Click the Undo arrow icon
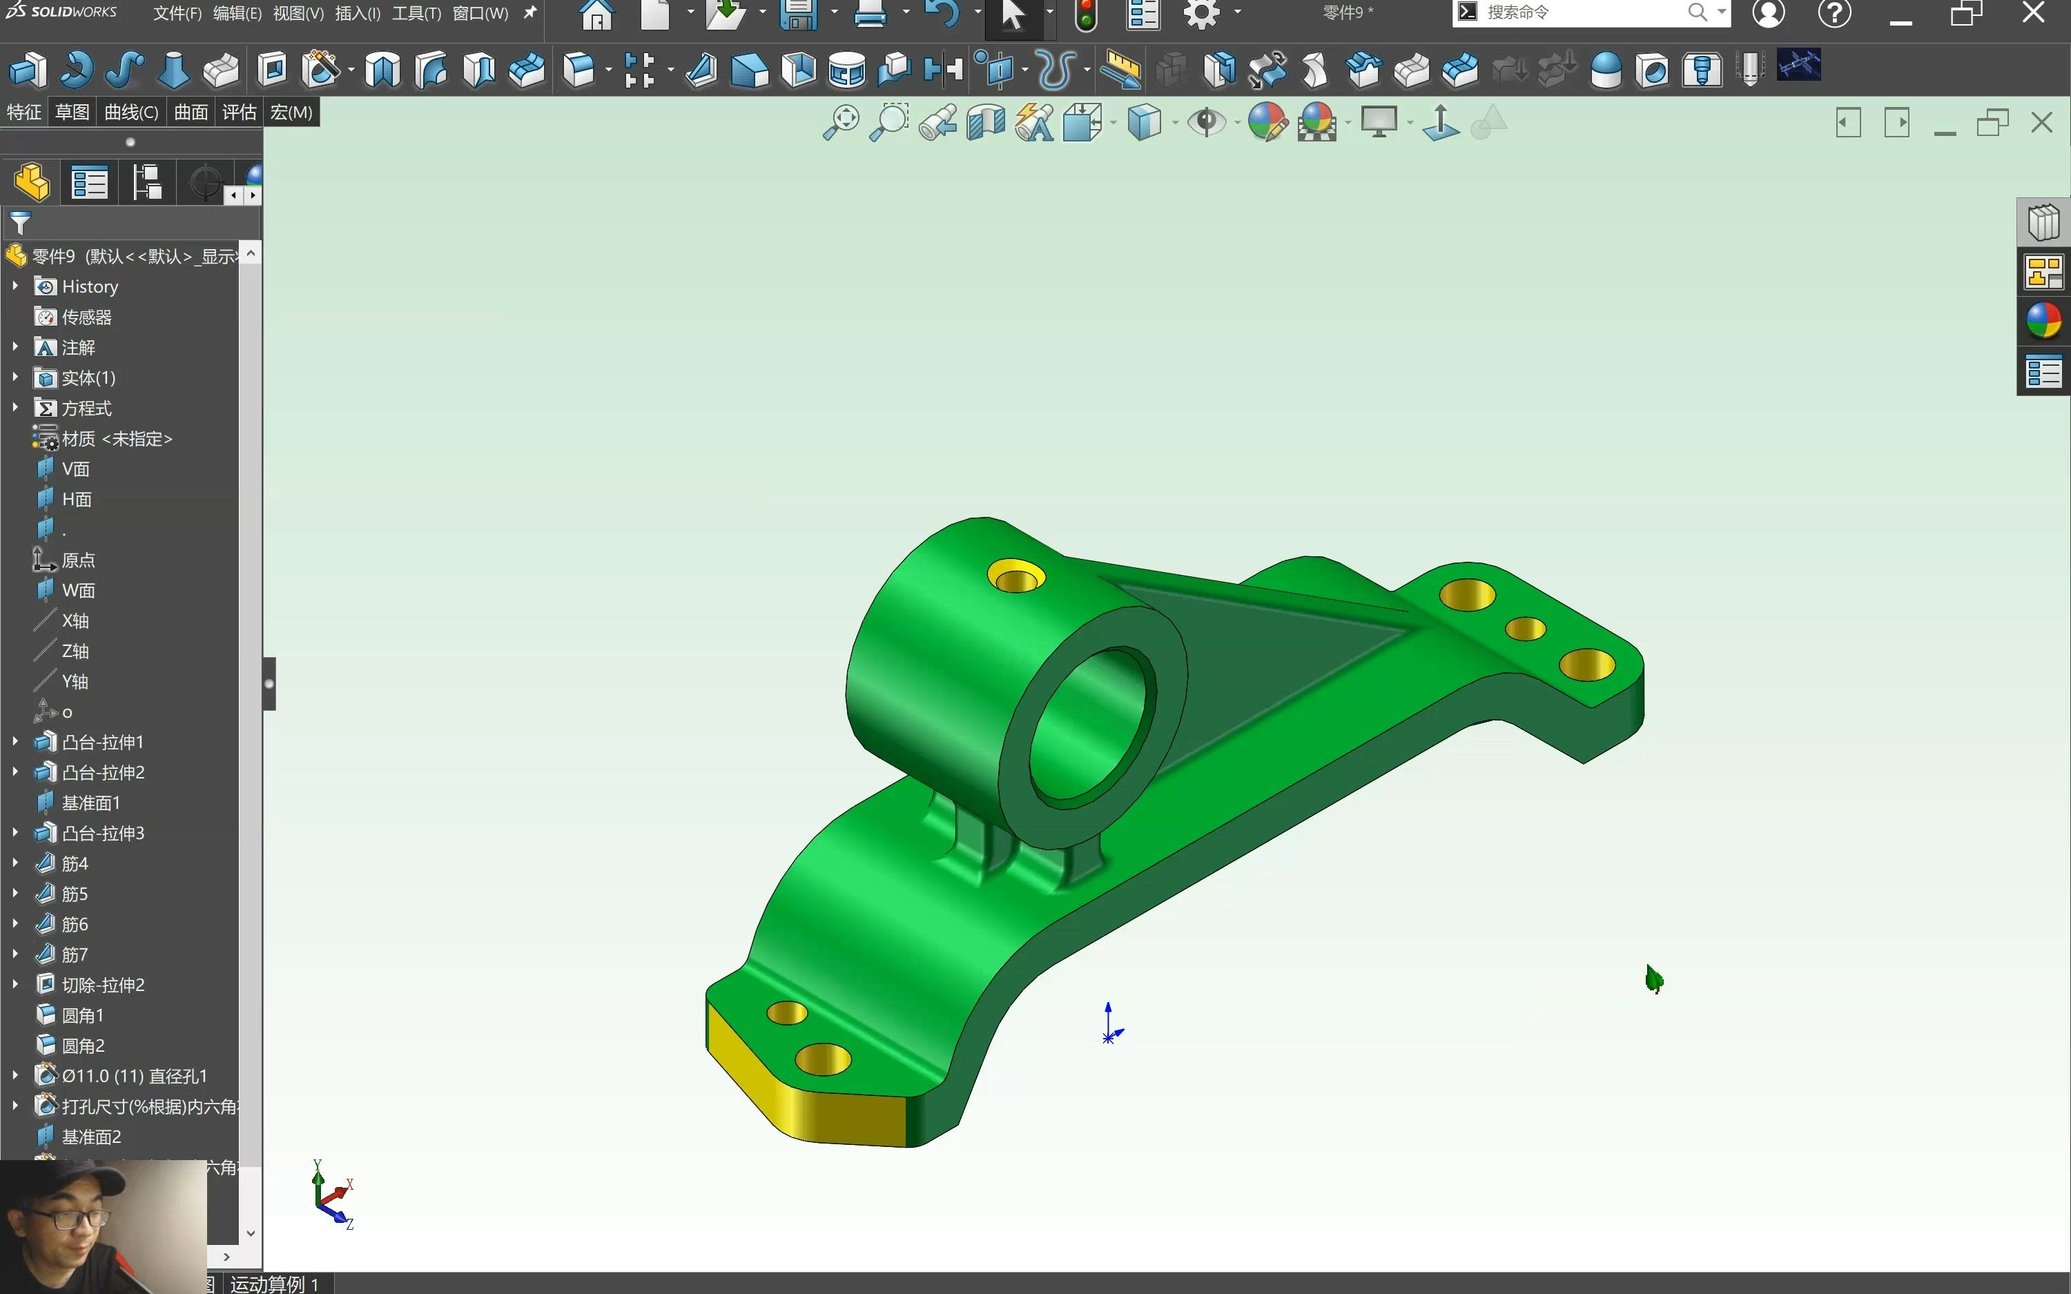The height and width of the screenshot is (1294, 2071). (942, 14)
